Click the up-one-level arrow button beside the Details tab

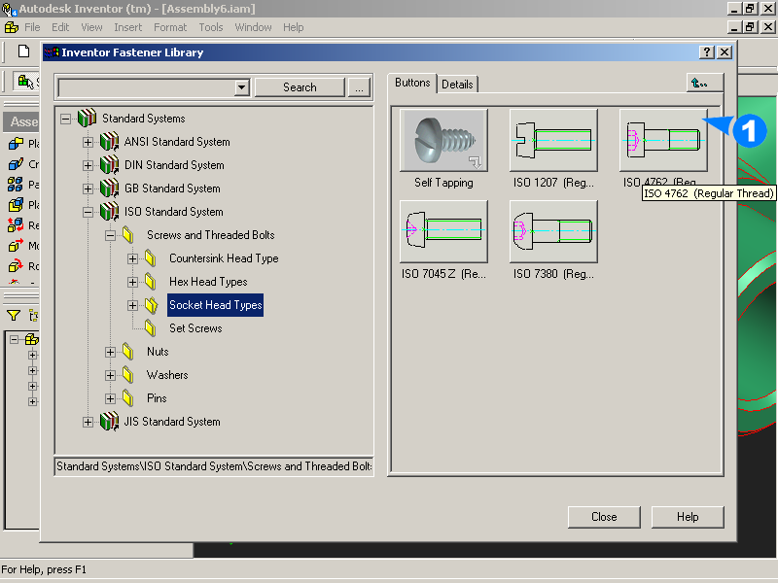tap(704, 83)
